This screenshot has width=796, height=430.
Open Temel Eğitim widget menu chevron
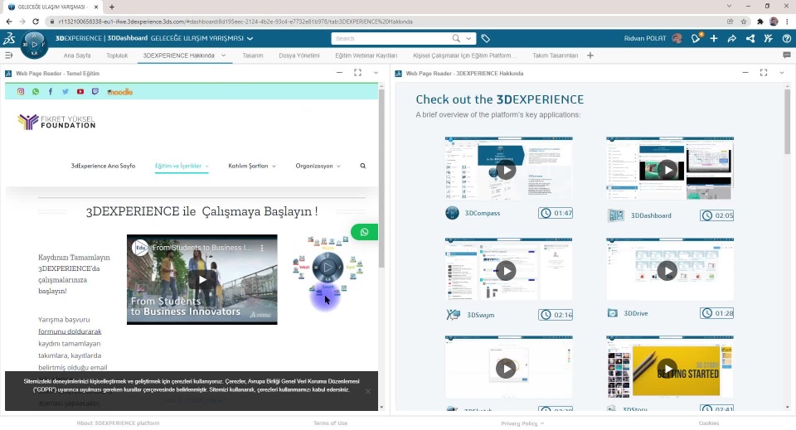click(x=376, y=73)
